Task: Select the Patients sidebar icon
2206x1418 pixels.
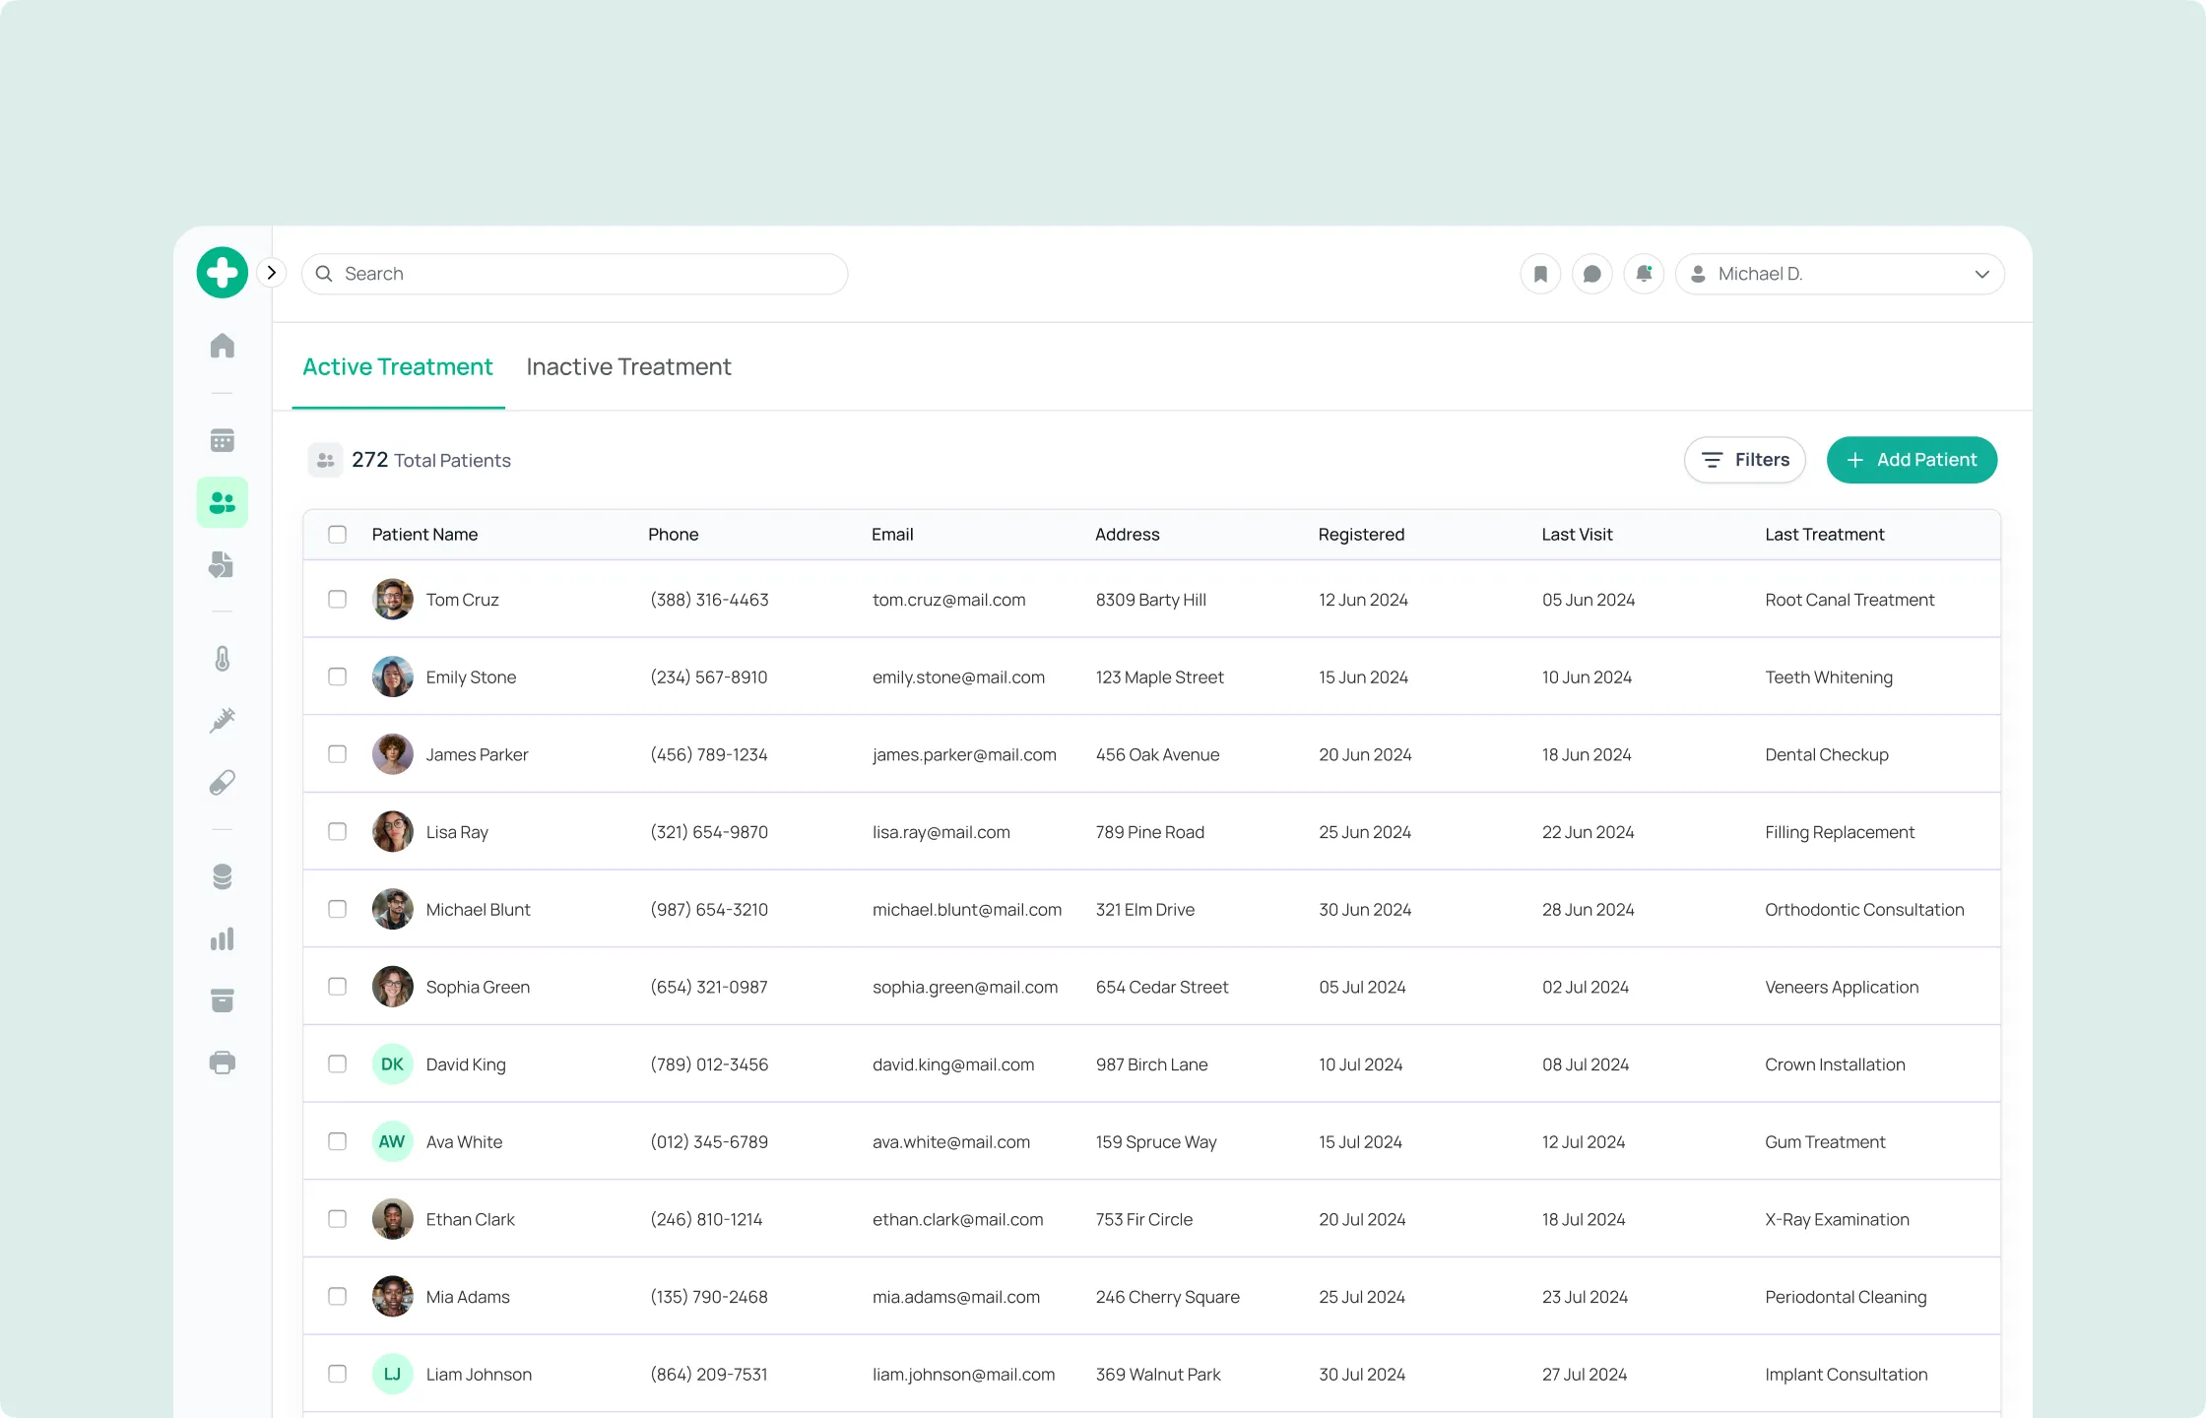Action: (x=223, y=502)
